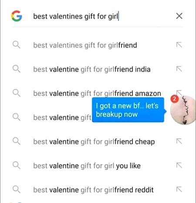Select suggestion 'best valentines gift for girlfriend'
This screenshot has height=203, width=196.
pyautogui.click(x=85, y=45)
